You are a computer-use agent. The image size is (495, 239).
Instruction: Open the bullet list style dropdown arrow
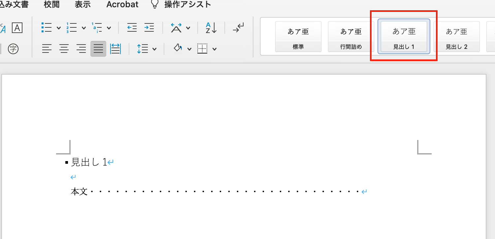click(x=59, y=28)
